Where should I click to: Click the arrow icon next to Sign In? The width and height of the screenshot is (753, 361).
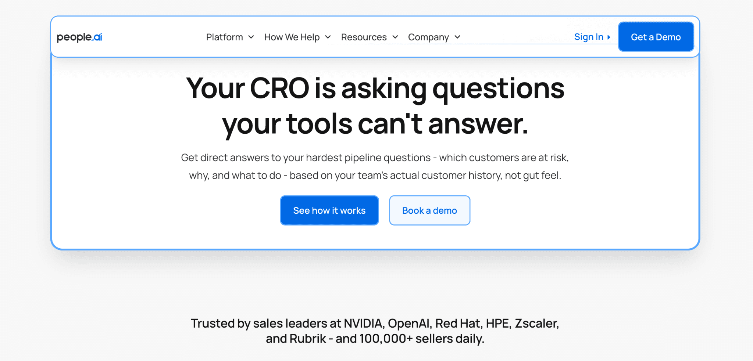609,37
